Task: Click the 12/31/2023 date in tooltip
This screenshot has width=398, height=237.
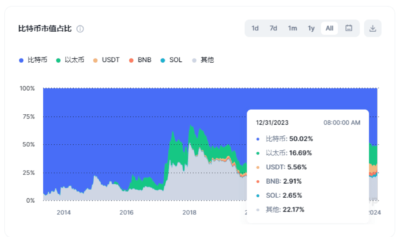Action: (272, 123)
